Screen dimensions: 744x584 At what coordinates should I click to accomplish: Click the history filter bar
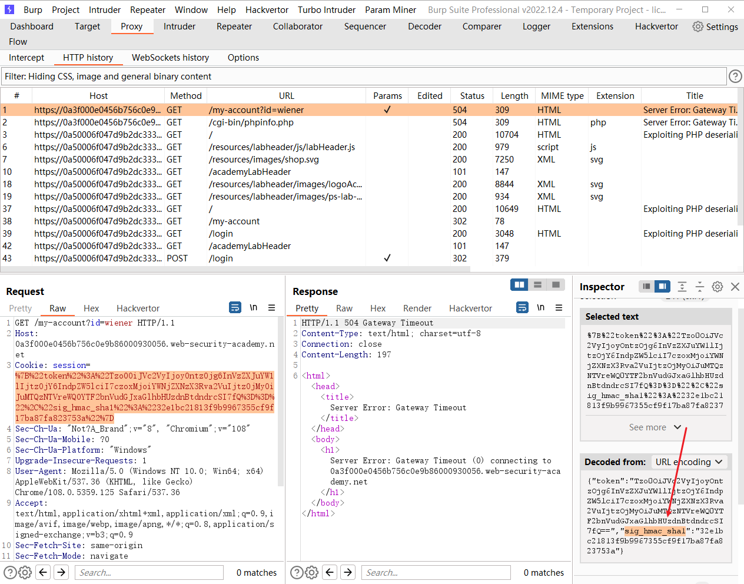pos(363,77)
